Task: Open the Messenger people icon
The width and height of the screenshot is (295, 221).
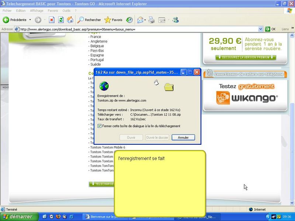Action: (x=176, y=20)
